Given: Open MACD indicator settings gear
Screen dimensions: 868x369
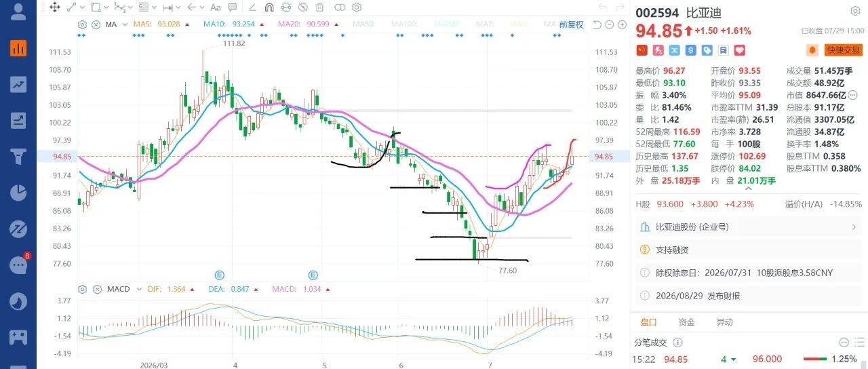Looking at the screenshot, I should [x=83, y=289].
